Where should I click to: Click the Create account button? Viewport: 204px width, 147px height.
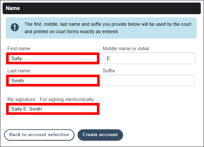click(100, 135)
